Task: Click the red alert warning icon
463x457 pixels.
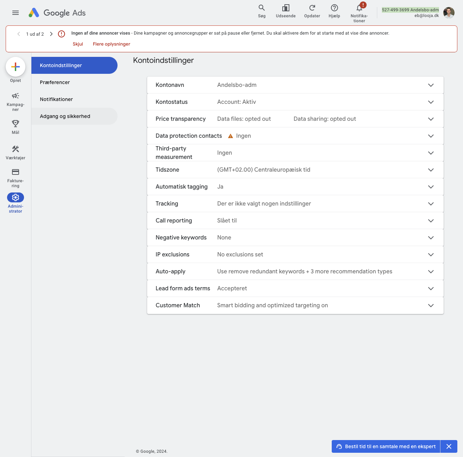Action: pyautogui.click(x=61, y=34)
